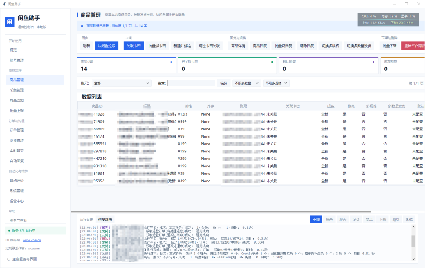Click 重启服务与界面 at sidebar bottom
Viewport: 425px width, 268px height.
pyautogui.click(x=24, y=259)
